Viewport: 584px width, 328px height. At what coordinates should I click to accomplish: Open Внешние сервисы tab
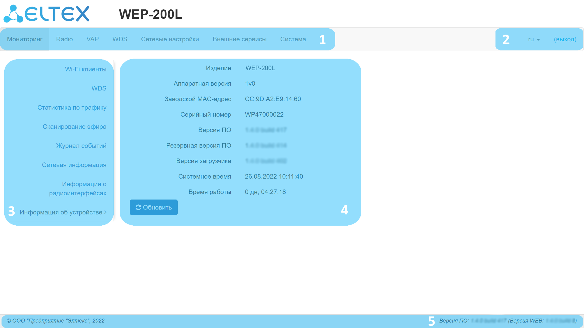point(239,39)
